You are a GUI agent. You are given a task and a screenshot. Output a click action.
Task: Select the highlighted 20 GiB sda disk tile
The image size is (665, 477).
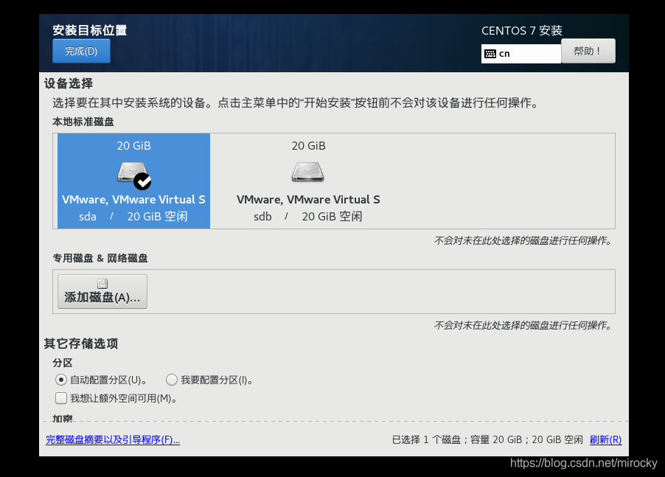click(x=133, y=181)
